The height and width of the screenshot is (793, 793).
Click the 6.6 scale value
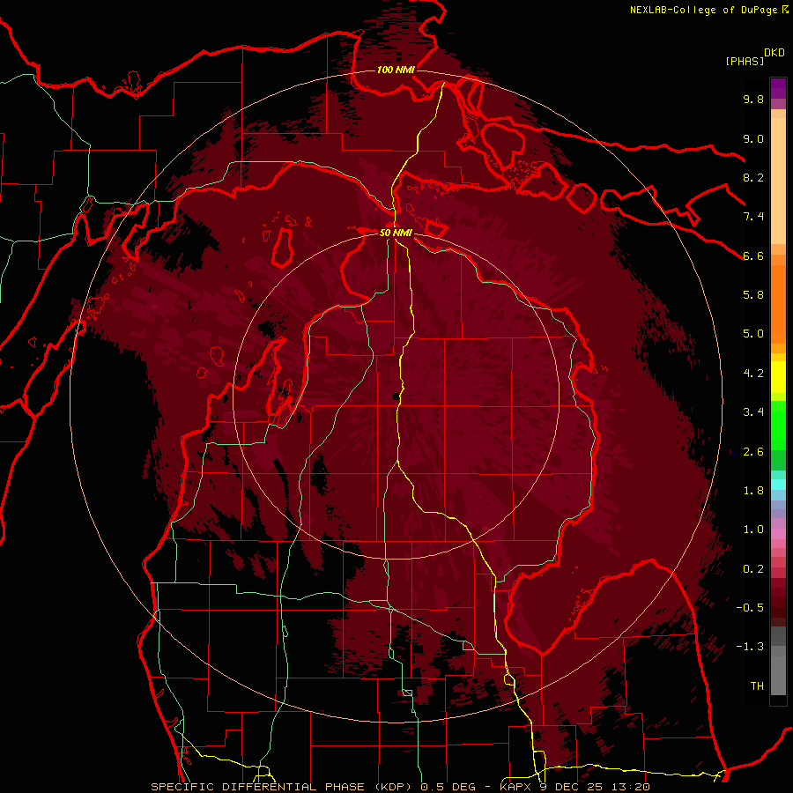tap(753, 256)
